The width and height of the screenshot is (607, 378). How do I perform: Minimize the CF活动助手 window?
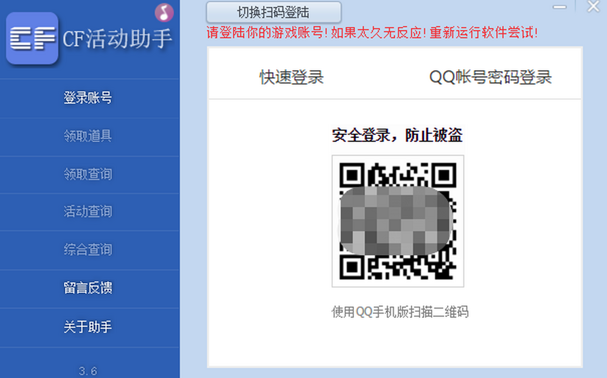(559, 7)
